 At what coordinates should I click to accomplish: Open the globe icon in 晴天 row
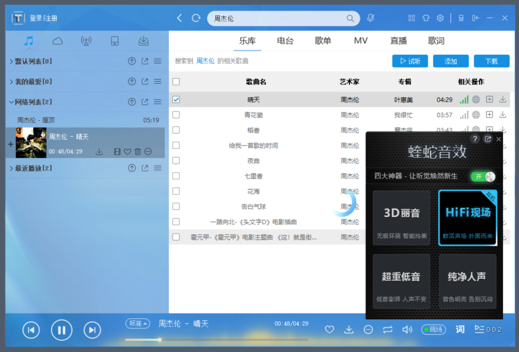tap(476, 99)
